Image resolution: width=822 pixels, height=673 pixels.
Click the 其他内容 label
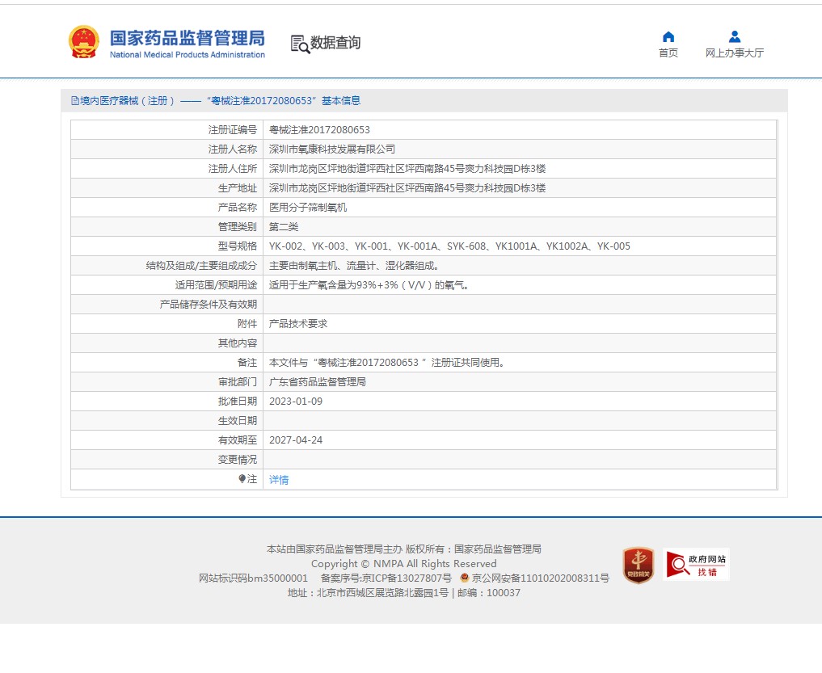(238, 343)
